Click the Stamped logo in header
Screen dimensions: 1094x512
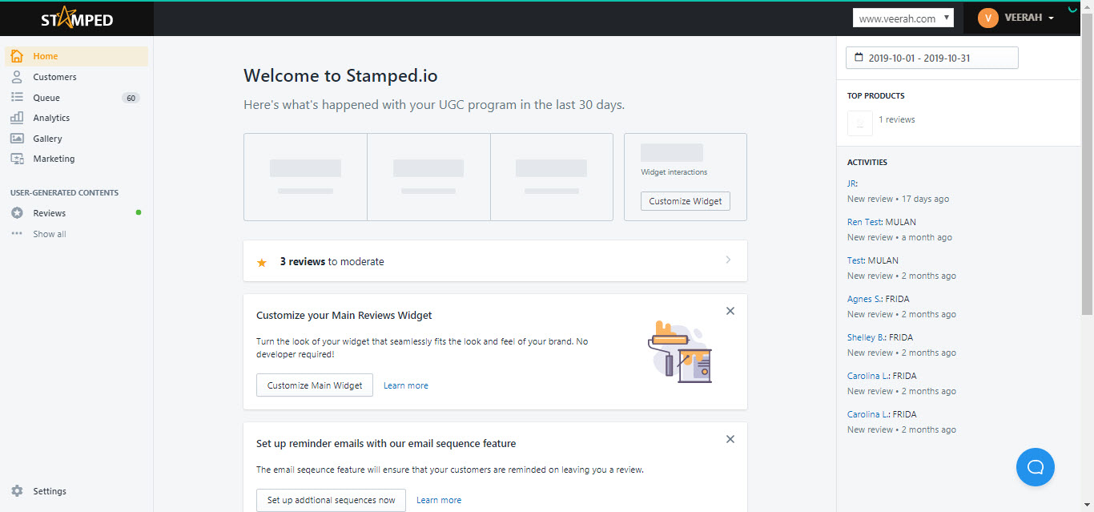point(77,18)
